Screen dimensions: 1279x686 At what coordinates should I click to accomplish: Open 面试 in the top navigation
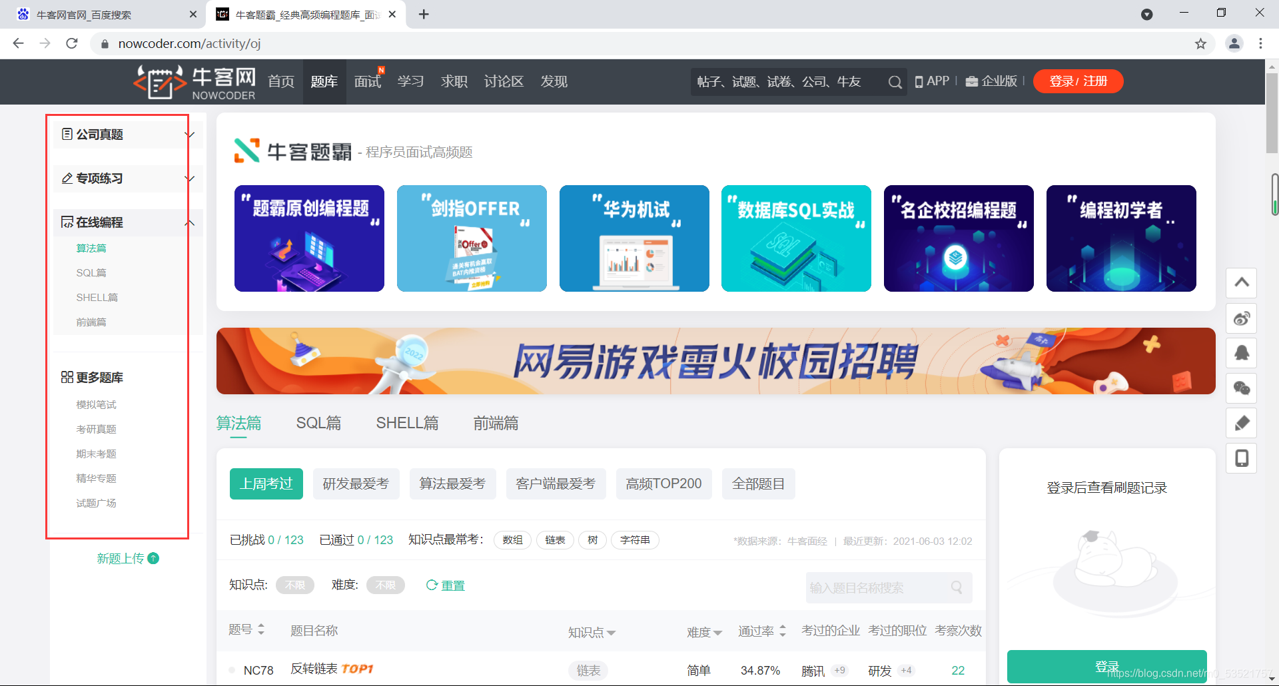368,82
